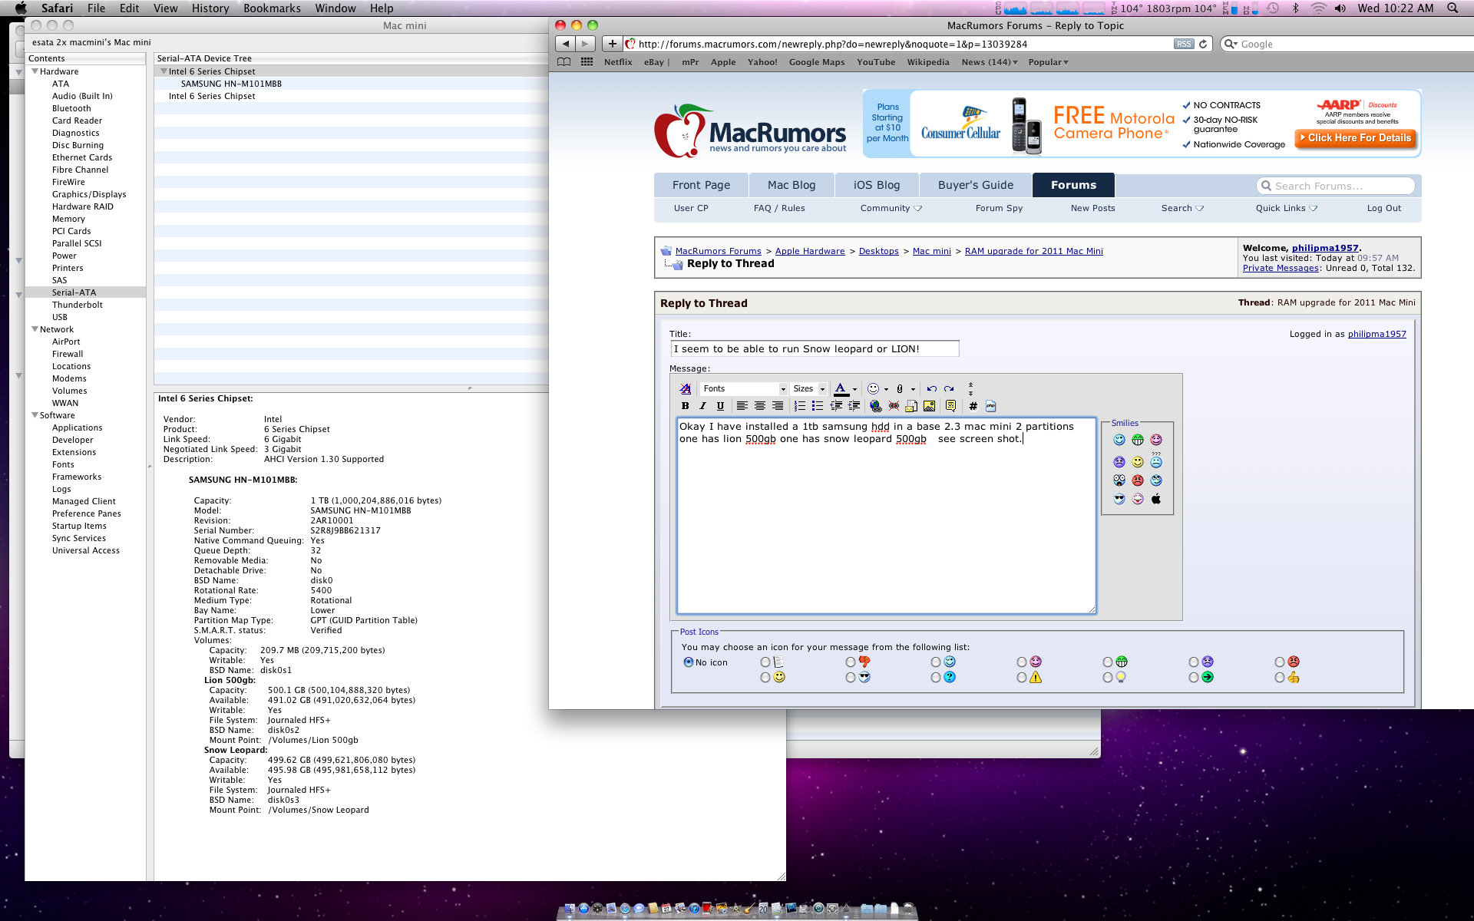
Task: Select the 'No icon' radio button
Action: (689, 662)
